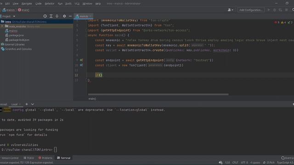Screen dimensions: 294x165
Task: Select External Libraries in project tree
Action: [15, 44]
